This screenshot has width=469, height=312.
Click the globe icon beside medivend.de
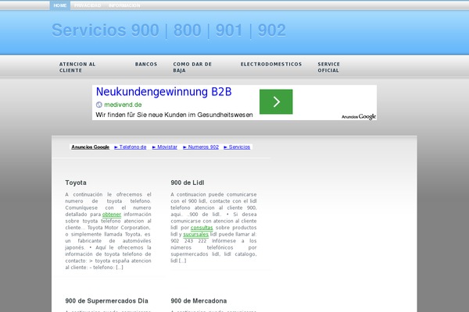point(99,105)
